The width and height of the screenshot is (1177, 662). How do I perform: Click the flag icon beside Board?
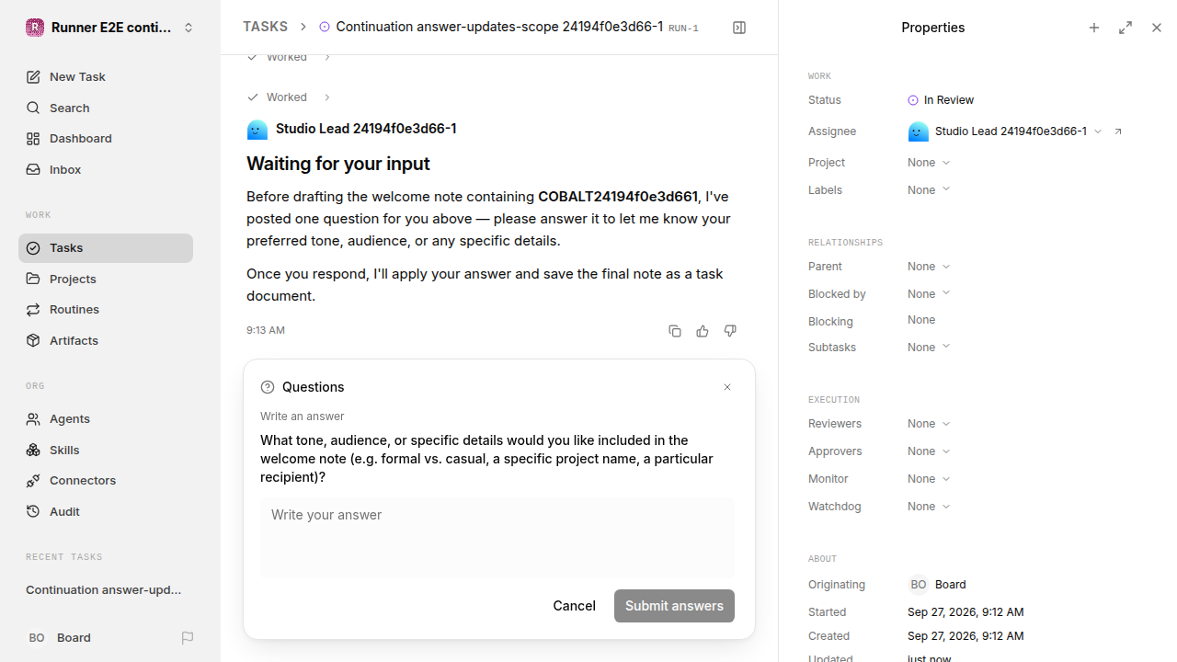point(188,637)
